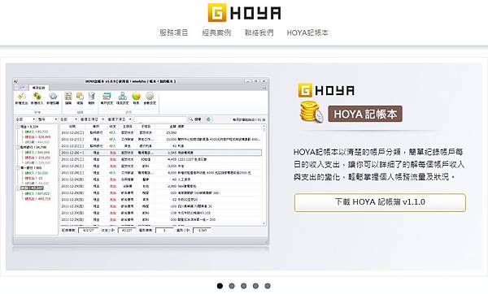This screenshot has height=294, width=488.
Task: Click the green refresh icon beside search button
Action: (x=208, y=119)
